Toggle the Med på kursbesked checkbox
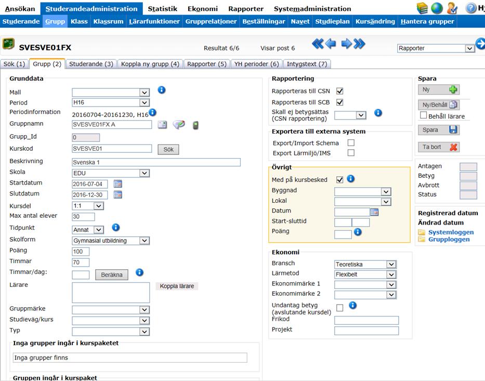The width and height of the screenshot is (485, 381). click(x=339, y=180)
